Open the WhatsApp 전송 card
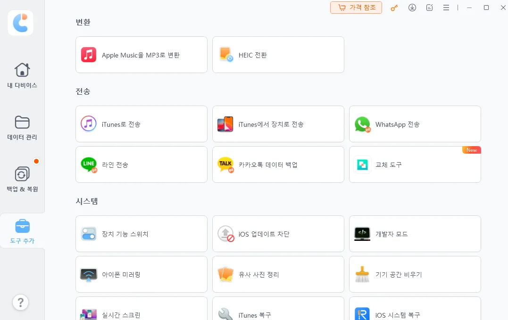This screenshot has height=320, width=508. point(415,124)
